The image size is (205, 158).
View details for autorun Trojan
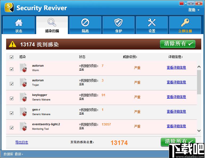click(176, 82)
